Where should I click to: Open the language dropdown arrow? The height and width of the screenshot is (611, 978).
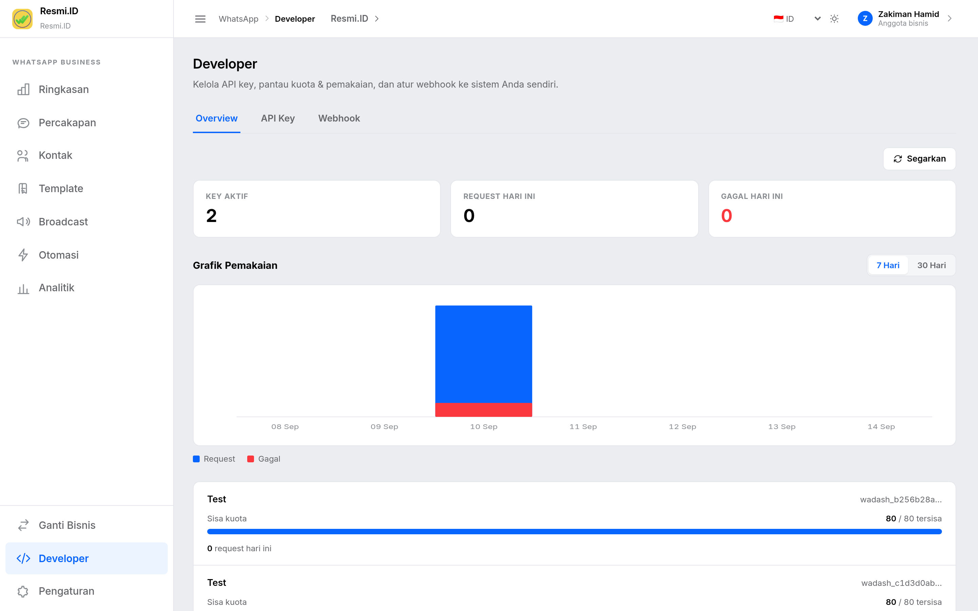point(817,19)
